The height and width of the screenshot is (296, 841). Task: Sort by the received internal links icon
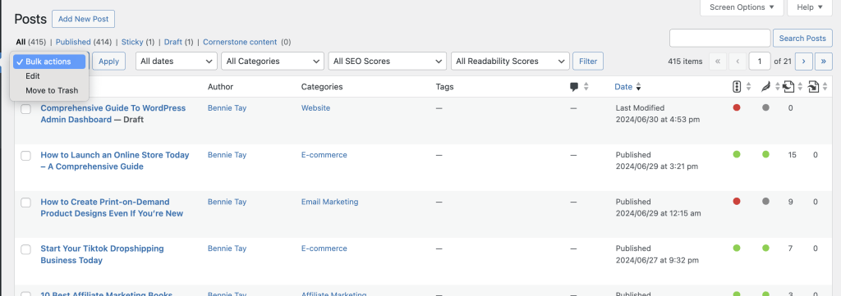(x=813, y=87)
